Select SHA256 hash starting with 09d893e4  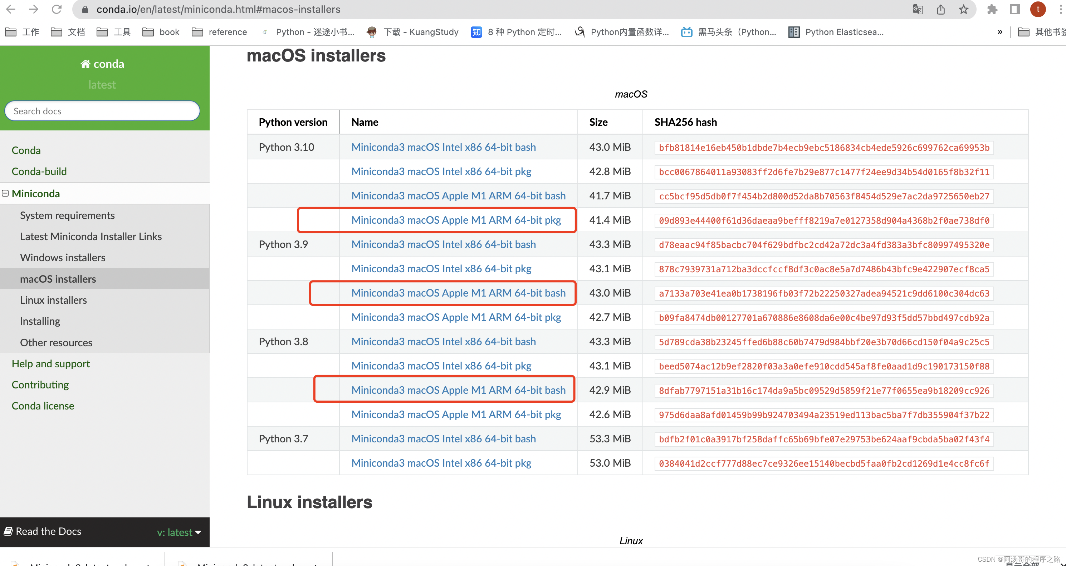[824, 220]
